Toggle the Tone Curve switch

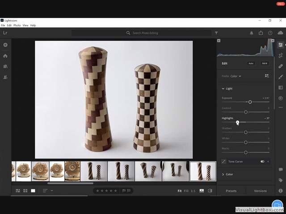pyautogui.click(x=262, y=161)
